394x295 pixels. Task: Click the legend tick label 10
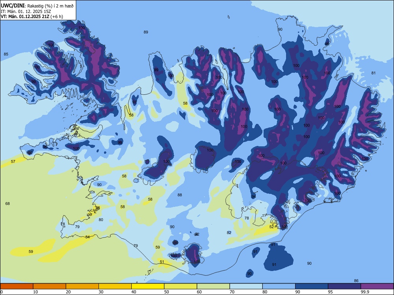coord(35,292)
